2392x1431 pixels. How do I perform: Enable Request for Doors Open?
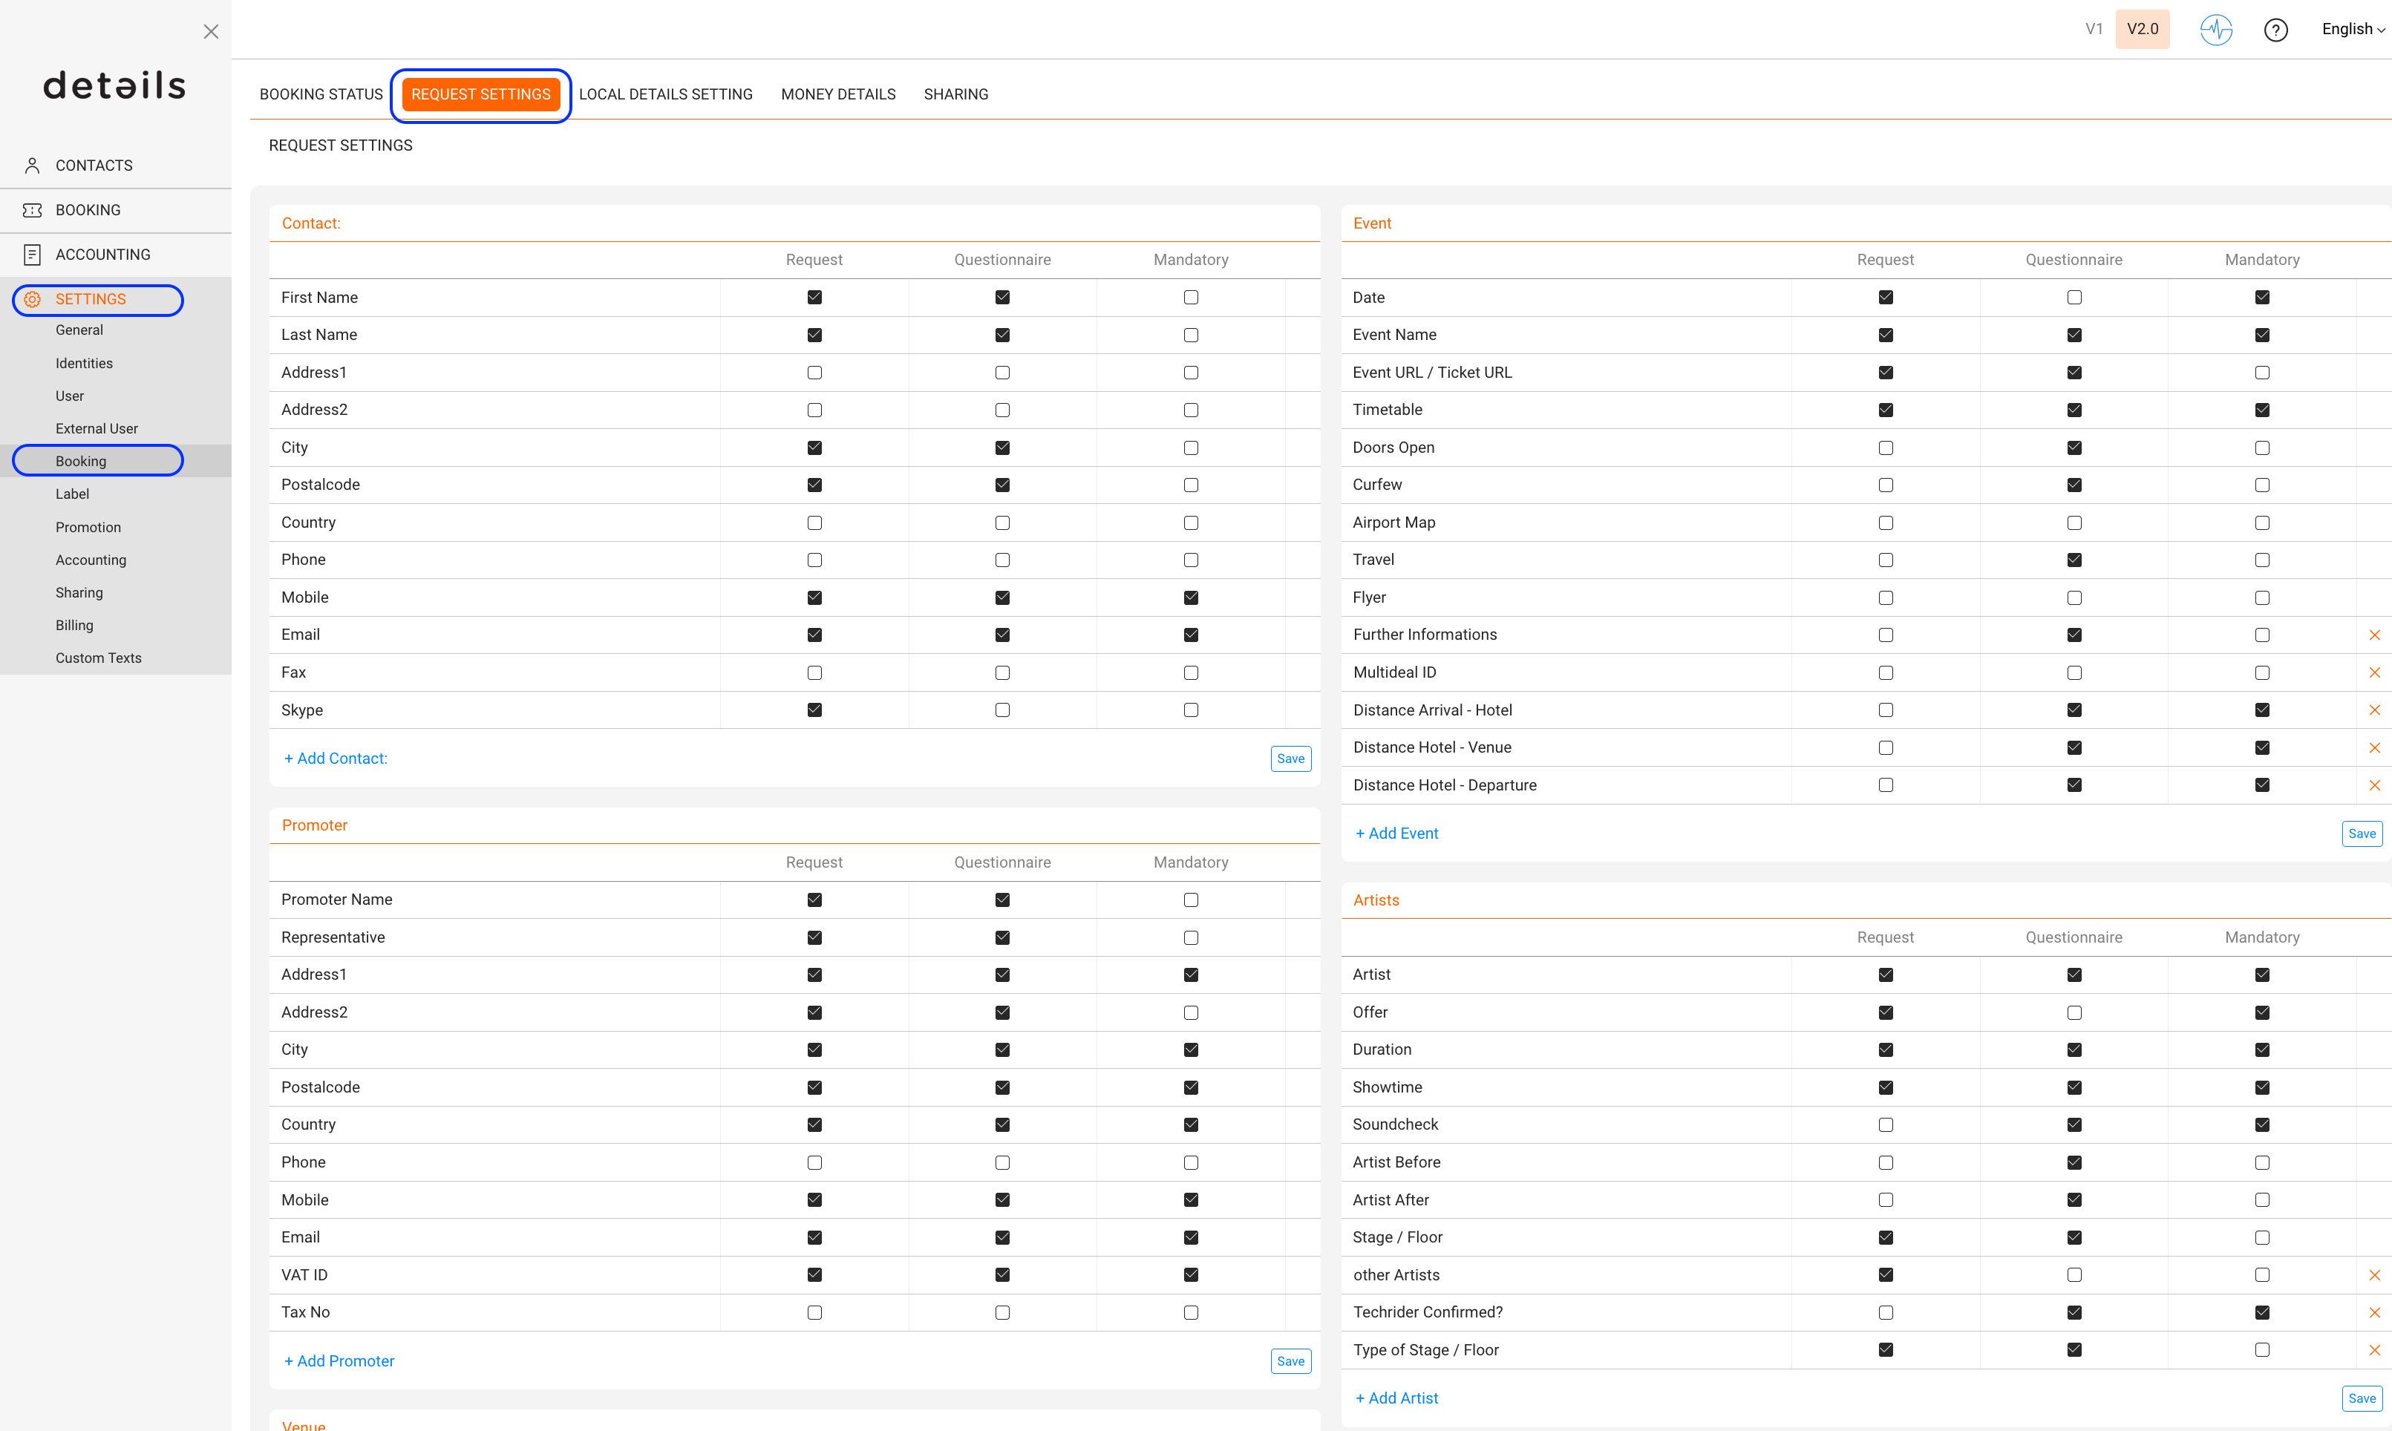(x=1886, y=448)
